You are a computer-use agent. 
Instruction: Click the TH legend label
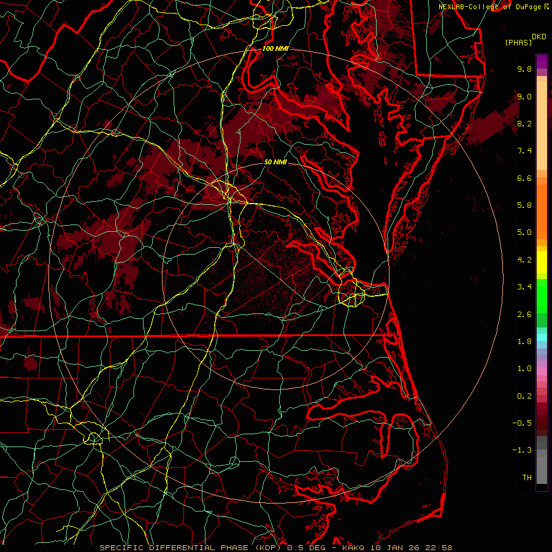tap(527, 478)
